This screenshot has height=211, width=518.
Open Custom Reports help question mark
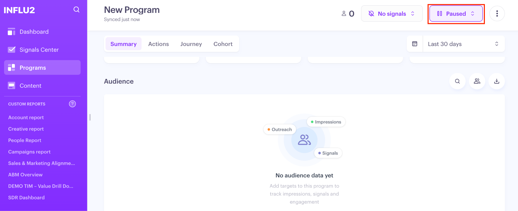click(x=72, y=104)
